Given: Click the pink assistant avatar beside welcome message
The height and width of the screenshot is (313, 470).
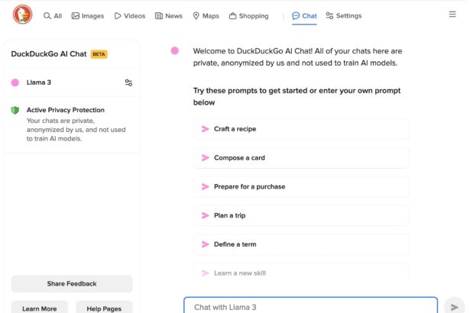Looking at the screenshot, I should (175, 51).
